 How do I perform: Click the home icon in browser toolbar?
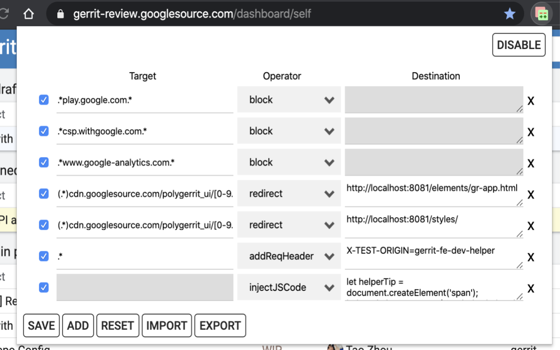pos(29,14)
